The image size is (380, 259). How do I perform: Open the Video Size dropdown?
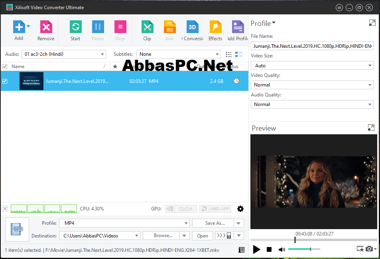click(312, 65)
